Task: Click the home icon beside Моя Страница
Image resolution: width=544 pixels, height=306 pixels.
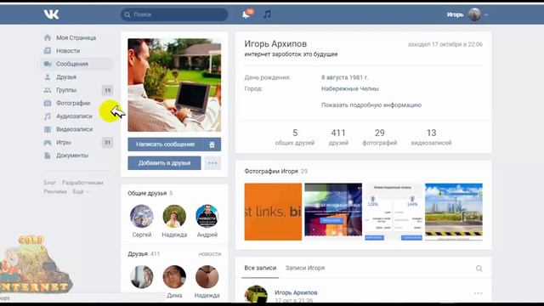Action: click(48, 37)
